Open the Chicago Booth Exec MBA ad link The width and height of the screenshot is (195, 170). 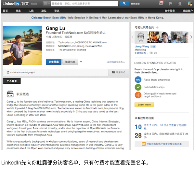[97, 17]
